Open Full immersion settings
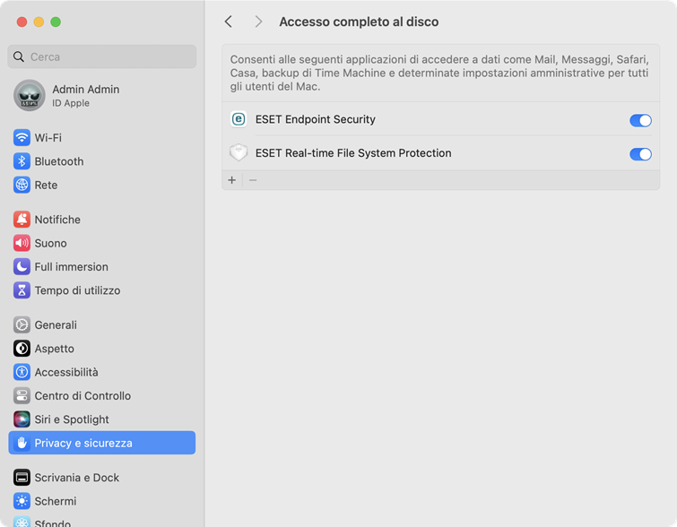The height and width of the screenshot is (527, 677). coord(102,267)
